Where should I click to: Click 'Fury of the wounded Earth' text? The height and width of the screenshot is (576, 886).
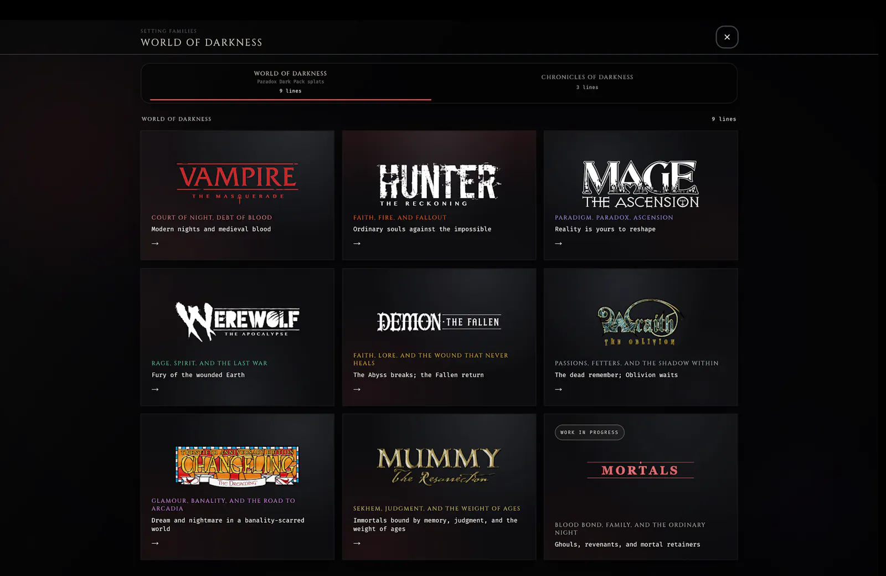(x=198, y=375)
